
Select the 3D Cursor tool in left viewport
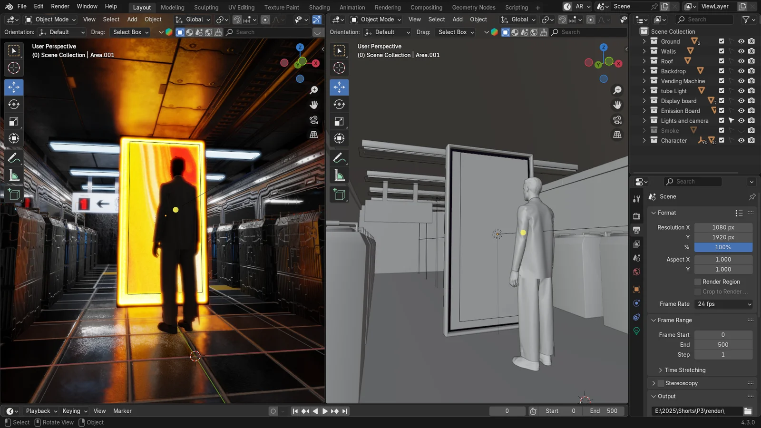tap(14, 68)
